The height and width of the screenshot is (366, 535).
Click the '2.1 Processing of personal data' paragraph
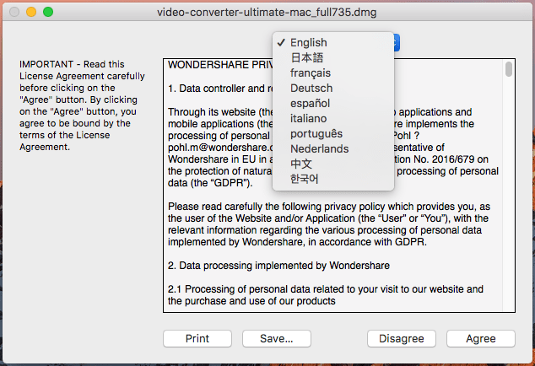[326, 295]
